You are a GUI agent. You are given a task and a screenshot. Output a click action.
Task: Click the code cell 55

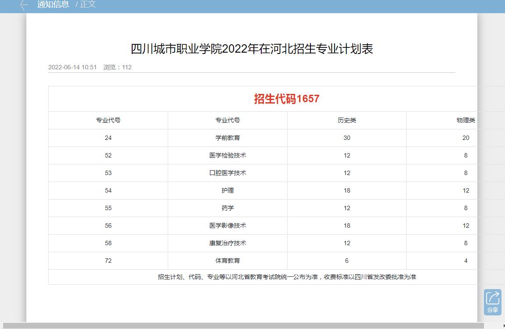[x=108, y=208]
